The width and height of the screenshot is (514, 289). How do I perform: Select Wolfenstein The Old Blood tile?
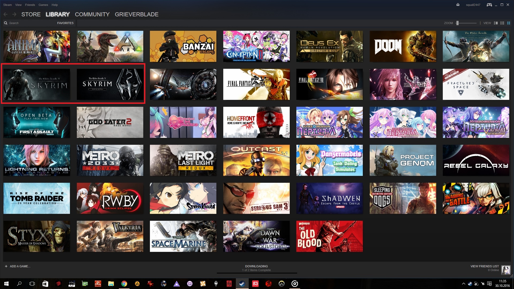(x=330, y=236)
